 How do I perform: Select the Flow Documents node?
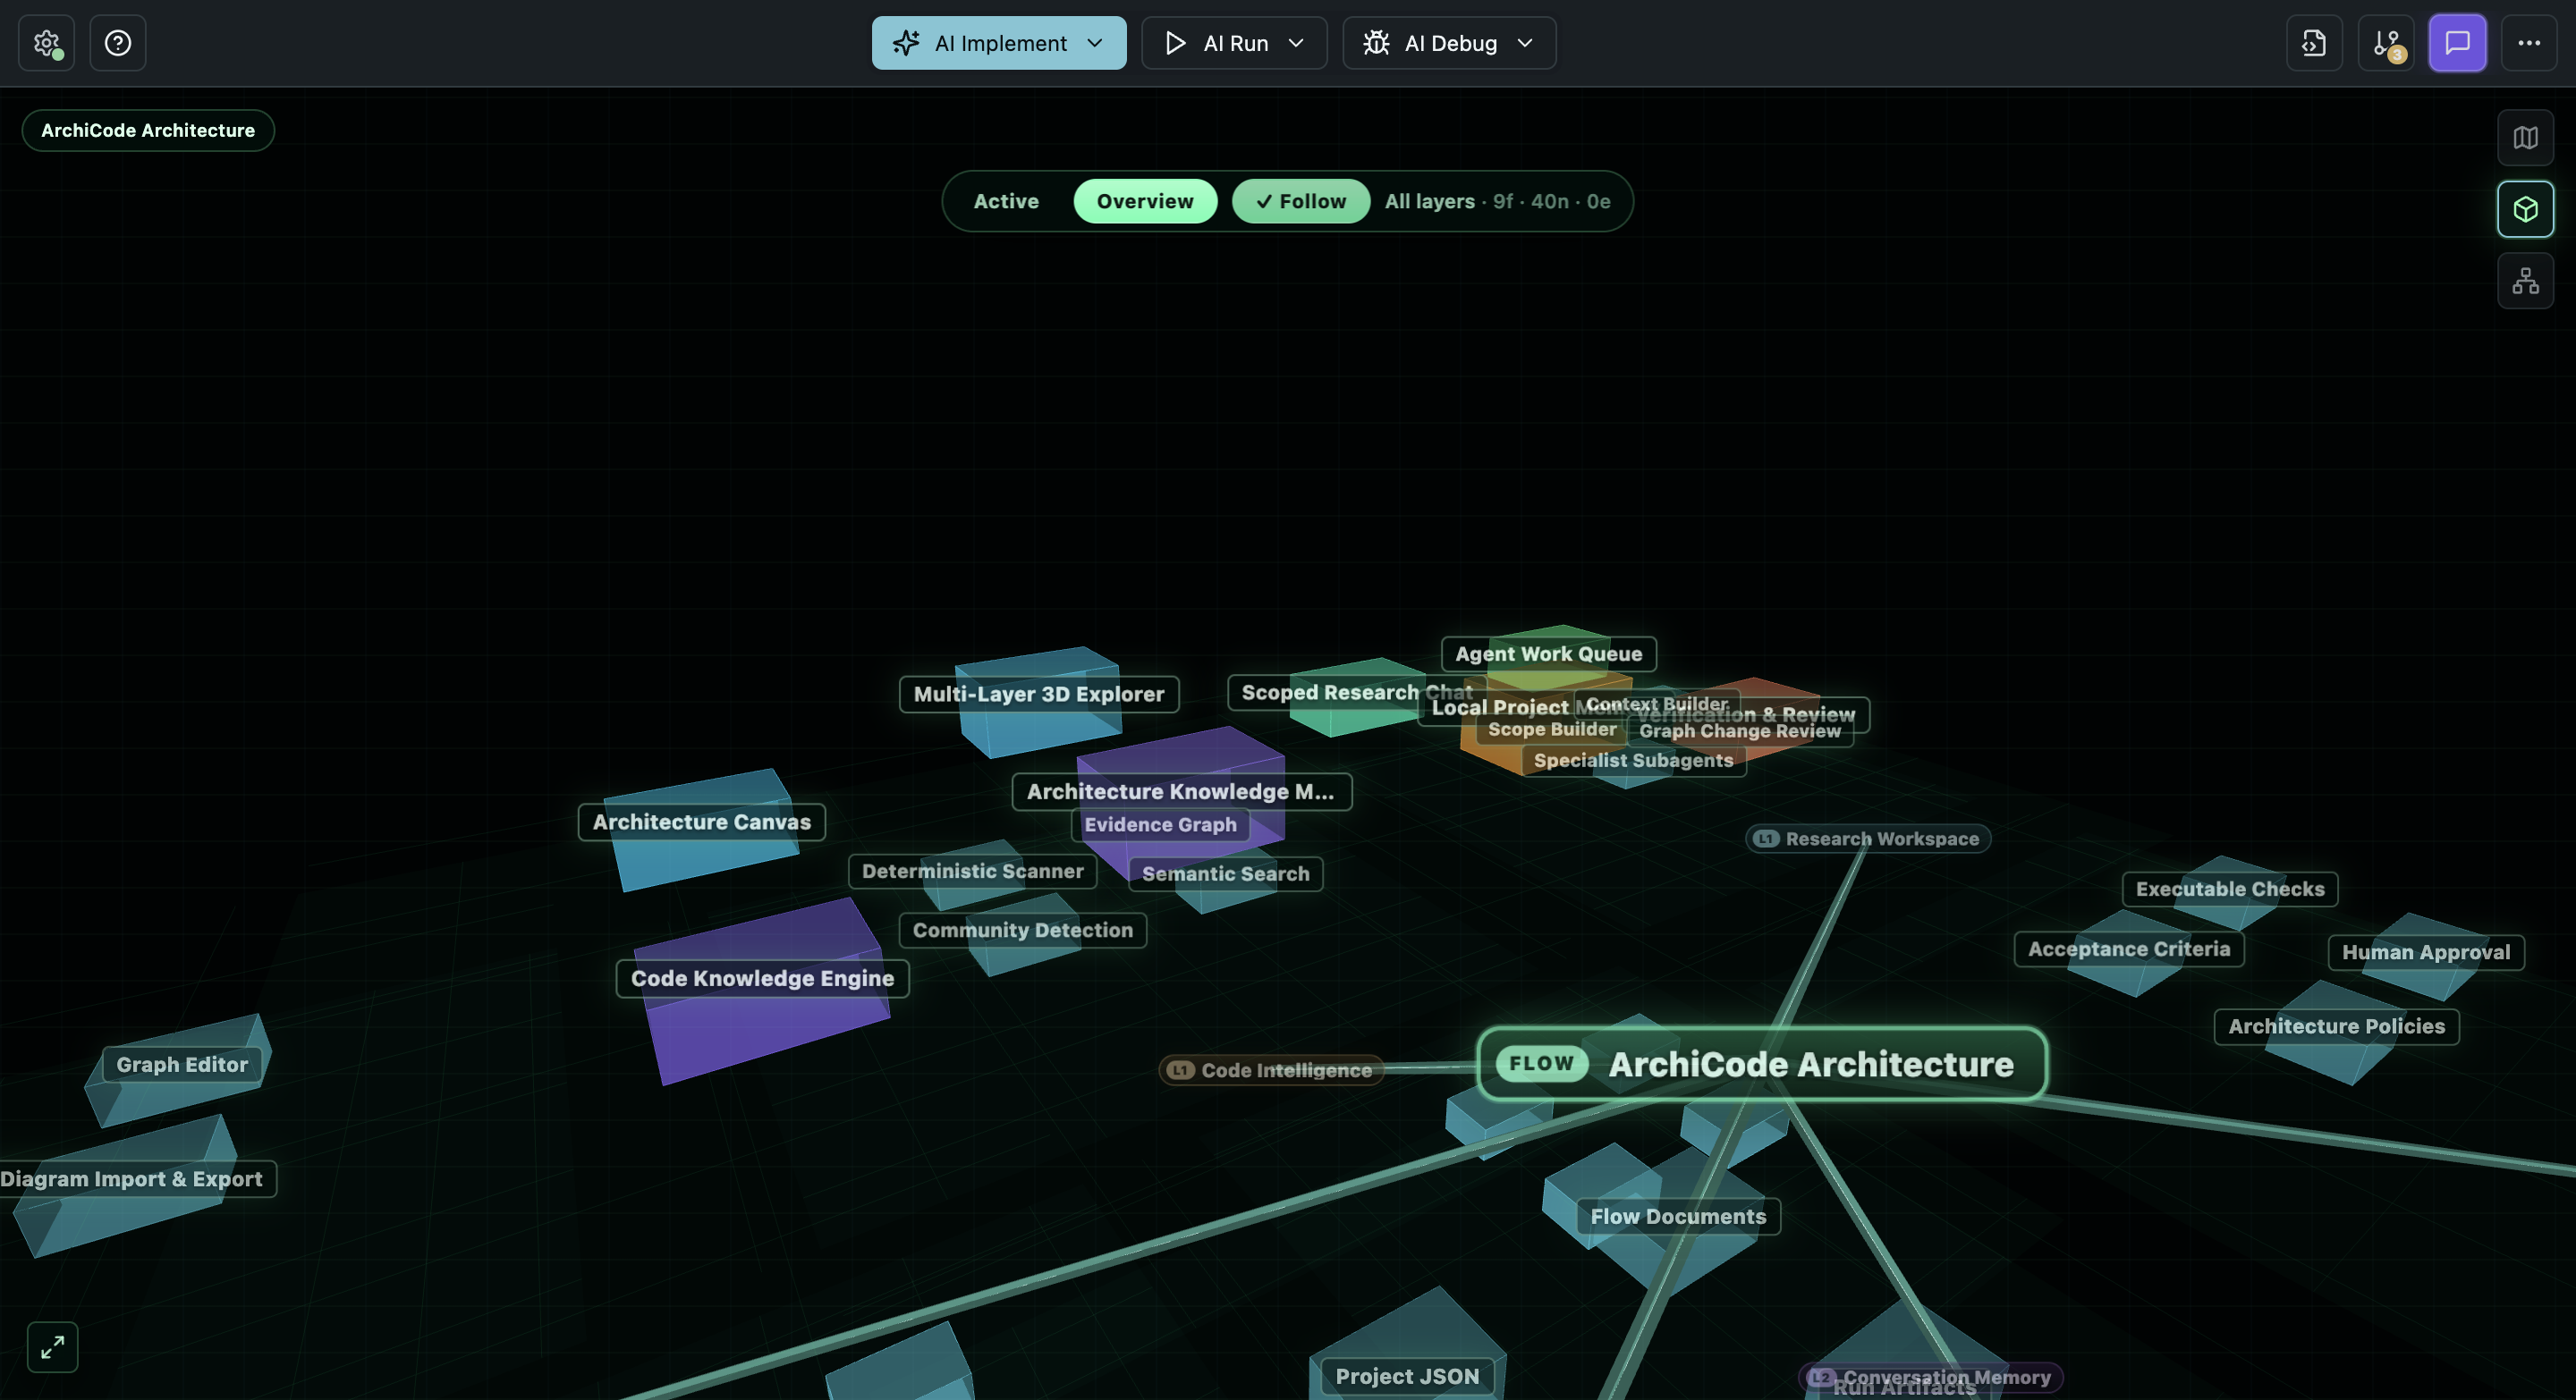click(1679, 1217)
